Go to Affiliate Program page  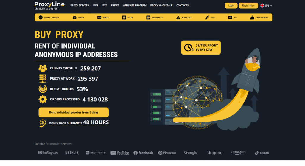coord(135,5)
